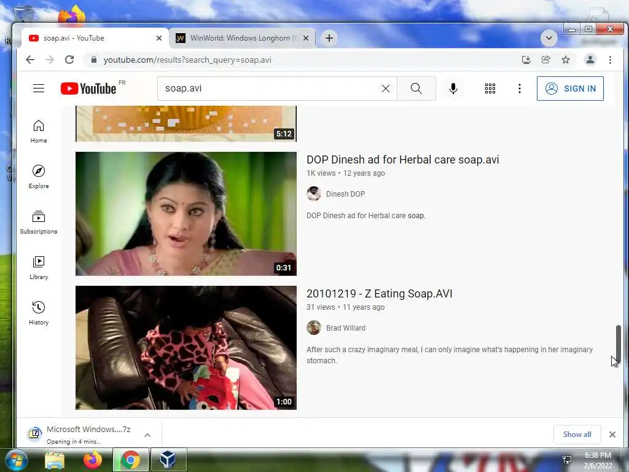Image resolution: width=629 pixels, height=472 pixels.
Task: Open the Dinesh DOP channel name link
Action: point(345,194)
